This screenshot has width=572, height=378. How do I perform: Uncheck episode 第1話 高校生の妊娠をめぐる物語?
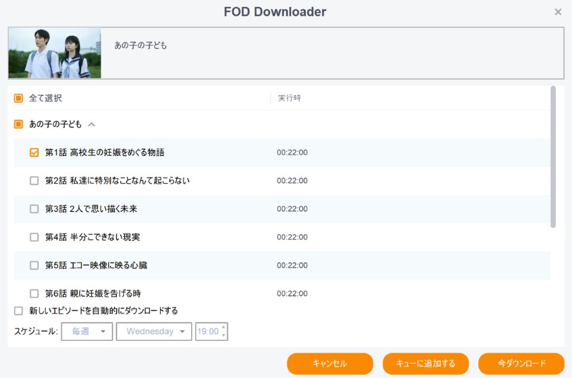click(34, 153)
